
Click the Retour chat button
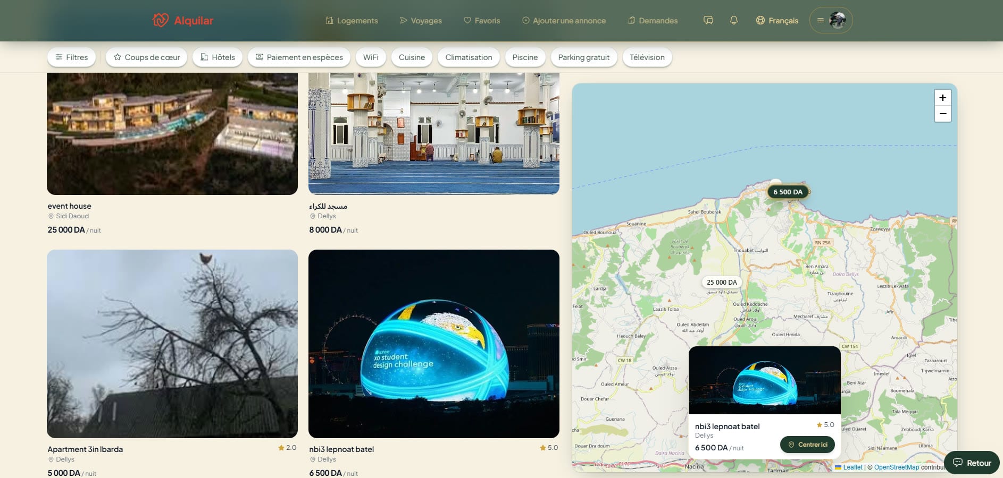click(x=972, y=463)
